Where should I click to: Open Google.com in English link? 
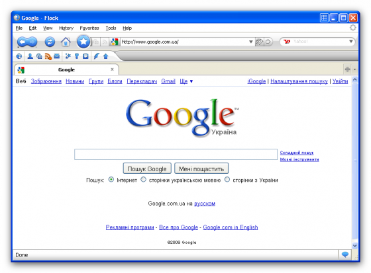tap(231, 227)
